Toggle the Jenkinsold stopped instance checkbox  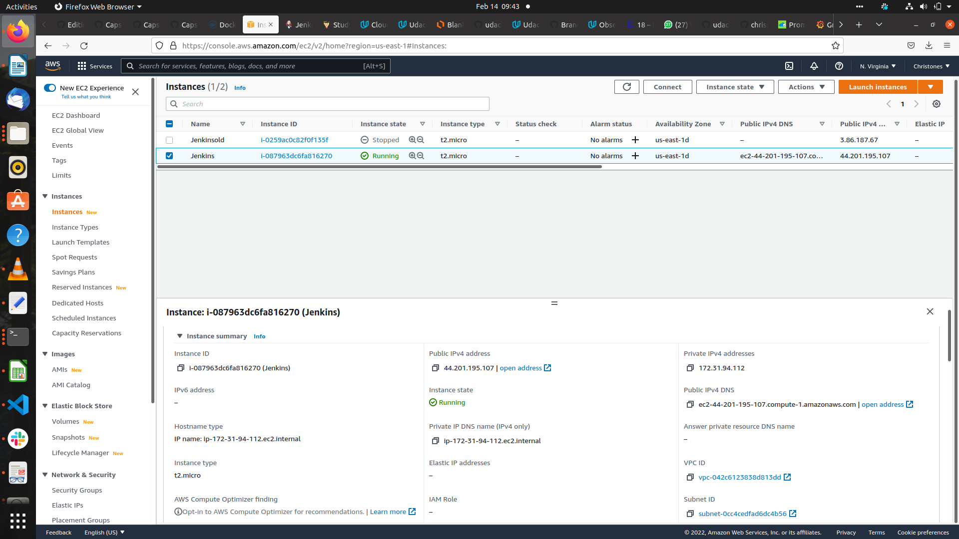pos(169,140)
